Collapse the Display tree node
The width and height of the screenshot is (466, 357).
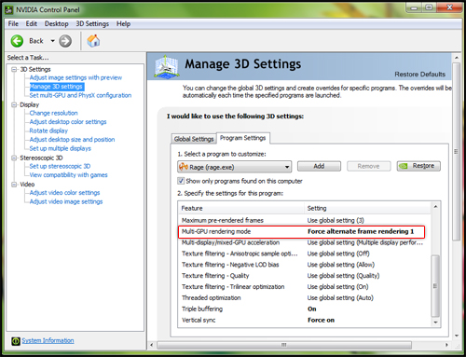tap(14, 104)
